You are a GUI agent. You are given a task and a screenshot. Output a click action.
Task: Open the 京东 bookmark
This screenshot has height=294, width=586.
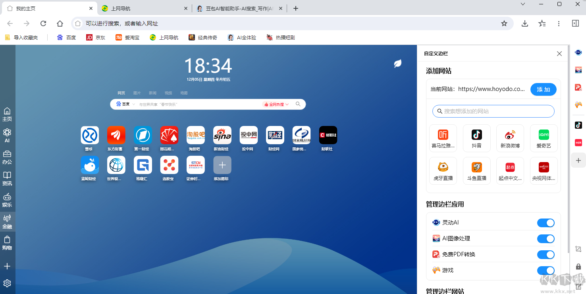click(x=96, y=37)
